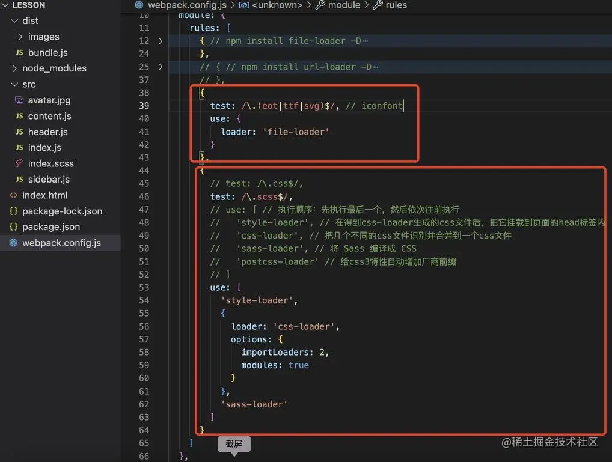This screenshot has width=612, height=462.
Task: Click 'modules: true' on line 59
Action: 275,365
